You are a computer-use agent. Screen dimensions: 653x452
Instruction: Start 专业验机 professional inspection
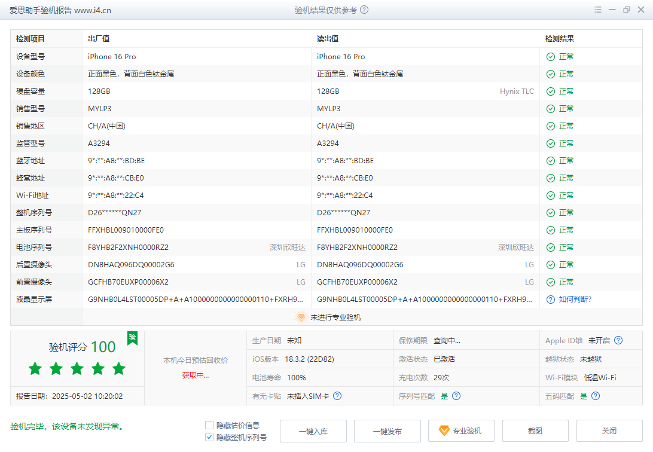tap(462, 431)
